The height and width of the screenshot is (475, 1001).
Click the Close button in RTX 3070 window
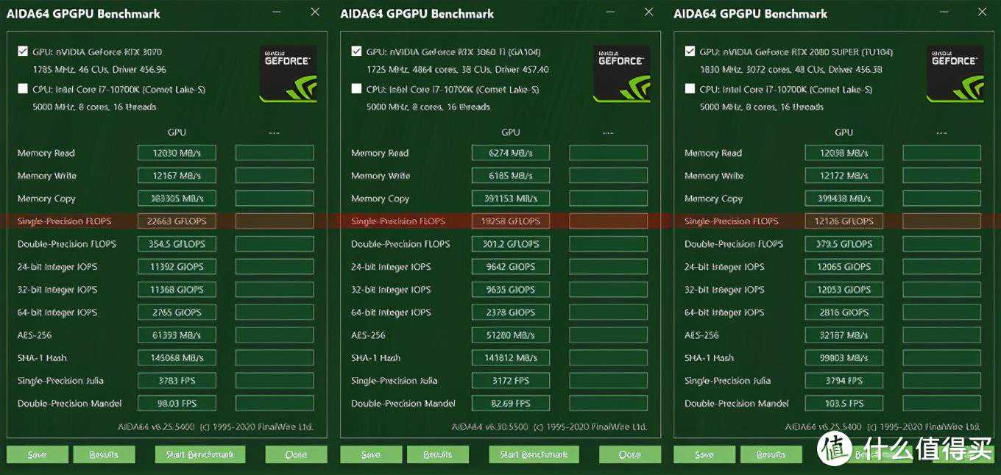pos(296,454)
